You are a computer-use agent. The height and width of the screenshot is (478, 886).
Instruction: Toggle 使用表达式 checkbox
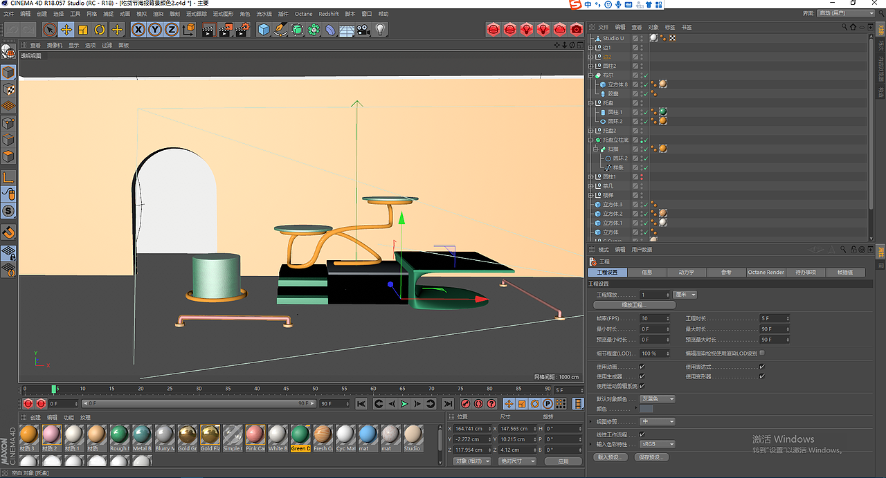(x=761, y=367)
